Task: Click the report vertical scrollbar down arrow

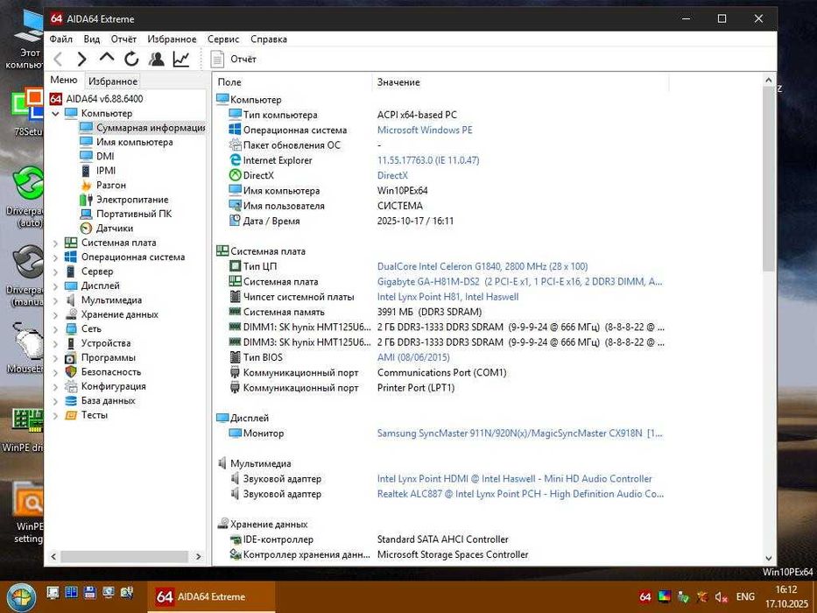Action: click(x=769, y=559)
